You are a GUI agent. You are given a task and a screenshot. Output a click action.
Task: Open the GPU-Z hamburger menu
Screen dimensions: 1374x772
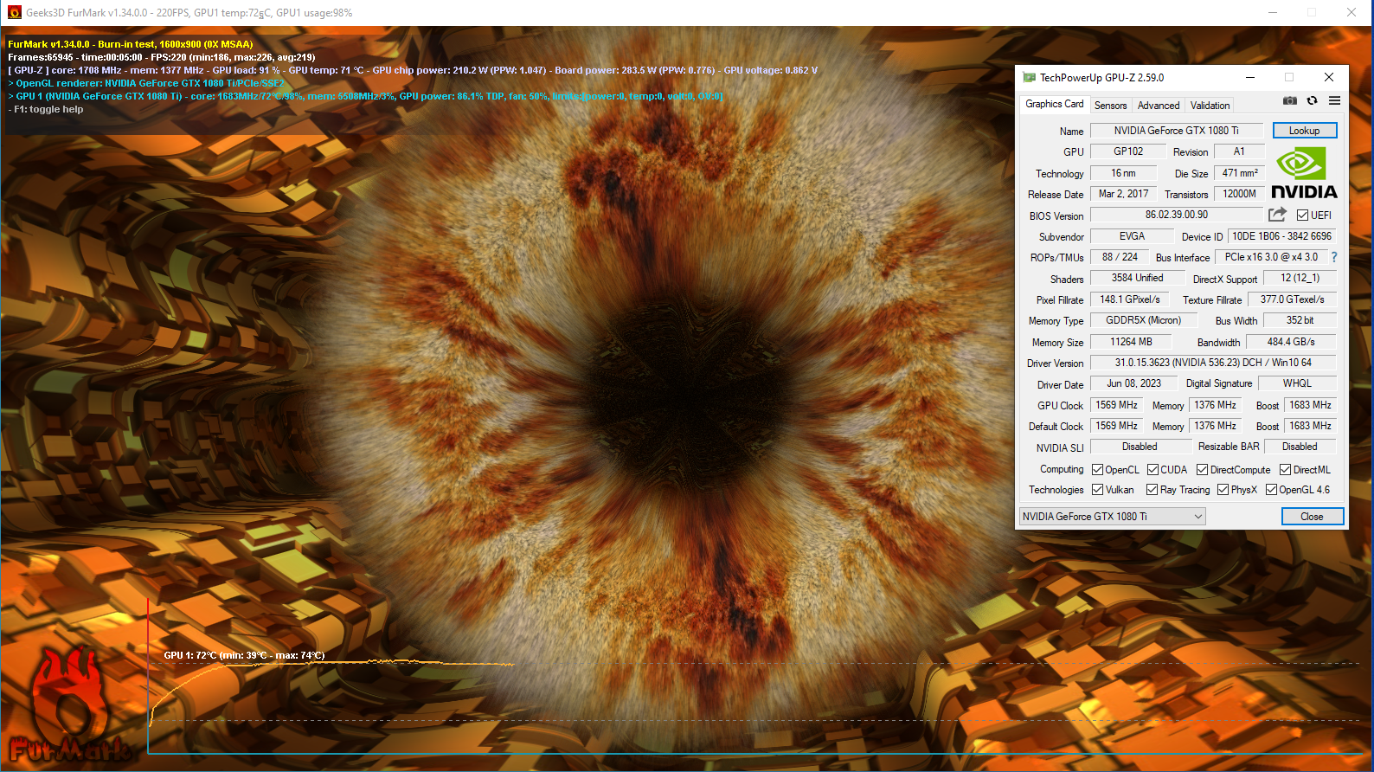1334,101
